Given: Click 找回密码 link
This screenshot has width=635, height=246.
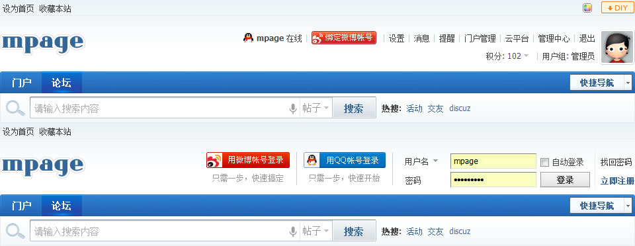Looking at the screenshot, I should pos(616,162).
